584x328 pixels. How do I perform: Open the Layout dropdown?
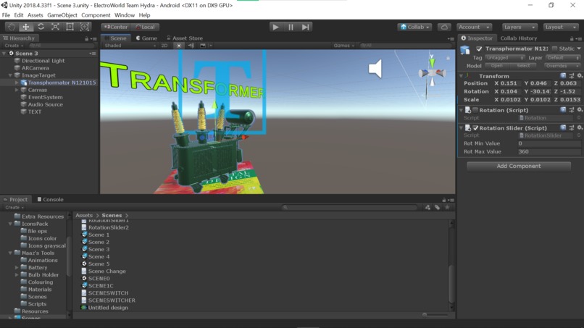560,28
